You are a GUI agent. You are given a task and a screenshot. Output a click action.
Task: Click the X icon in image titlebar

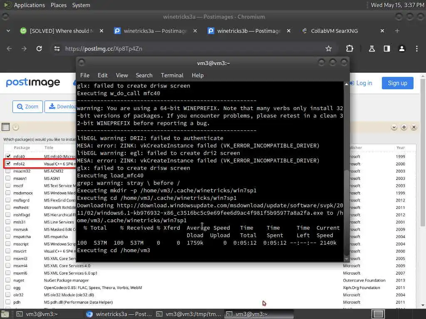pos(414,127)
